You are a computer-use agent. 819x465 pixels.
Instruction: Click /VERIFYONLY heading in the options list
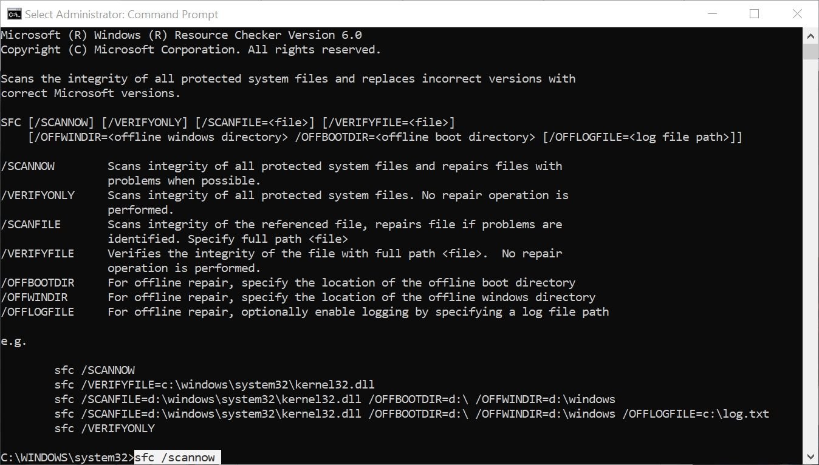[38, 195]
